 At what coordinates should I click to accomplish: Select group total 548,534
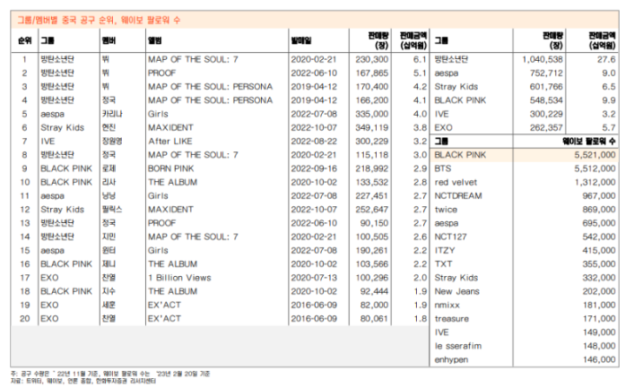click(546, 100)
